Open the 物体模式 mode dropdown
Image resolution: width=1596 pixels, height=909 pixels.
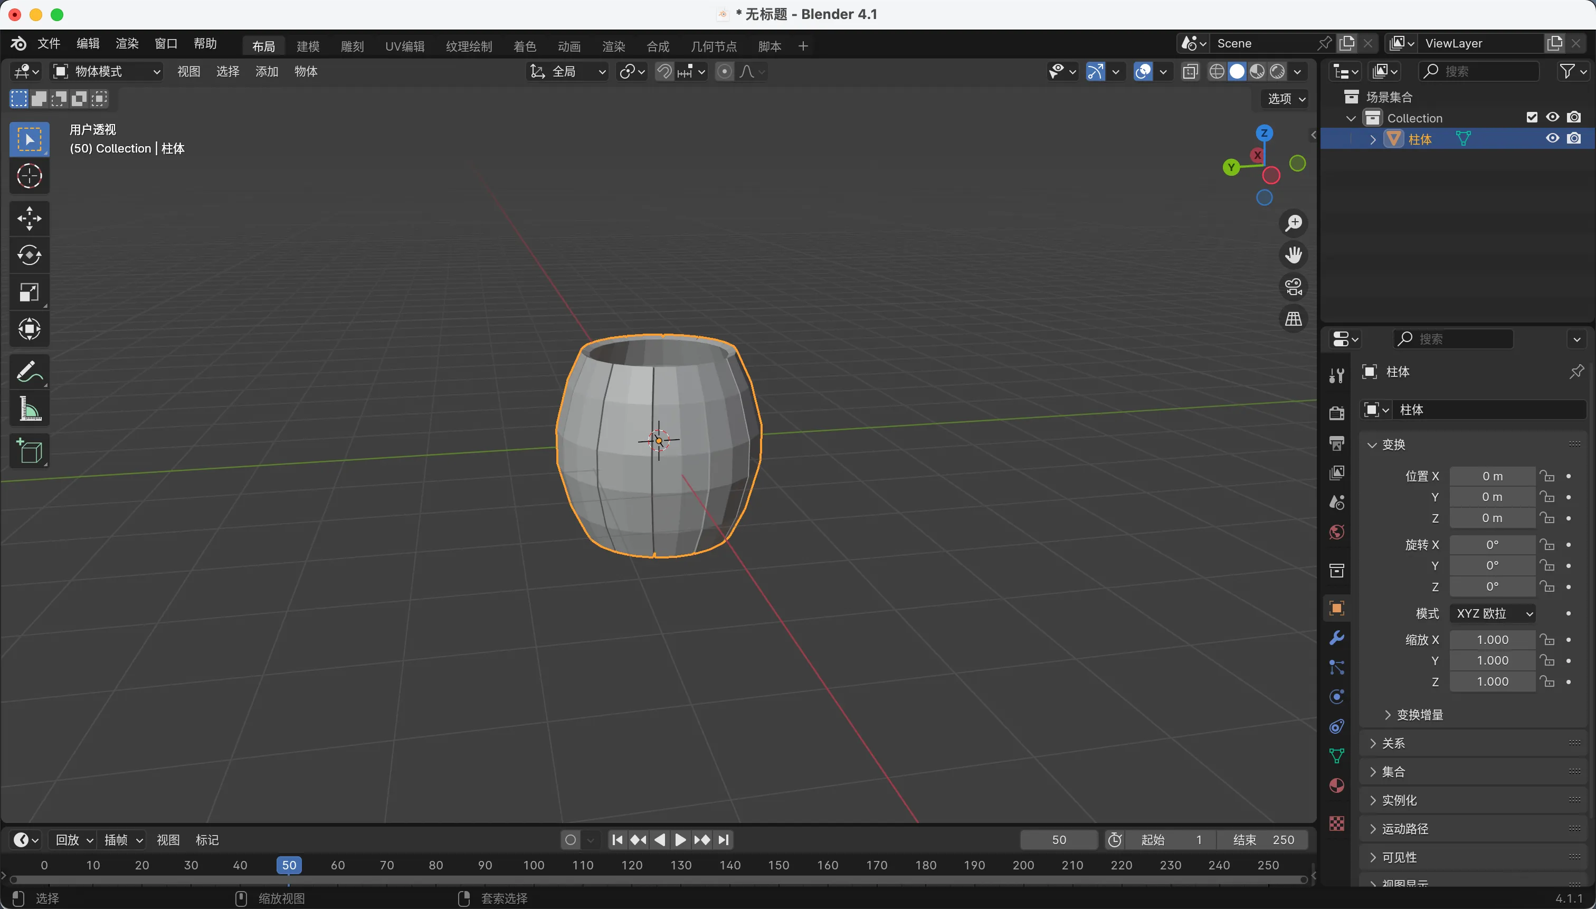click(107, 72)
